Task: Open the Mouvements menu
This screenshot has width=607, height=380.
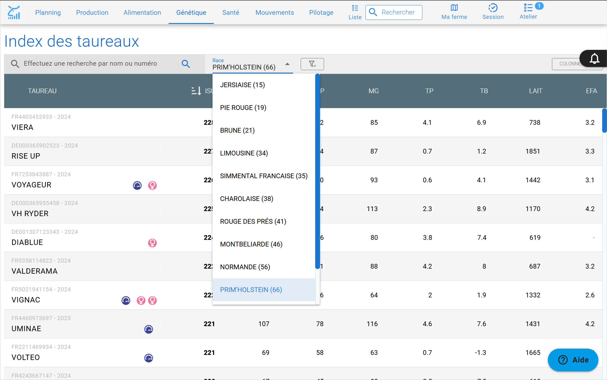Action: click(274, 12)
